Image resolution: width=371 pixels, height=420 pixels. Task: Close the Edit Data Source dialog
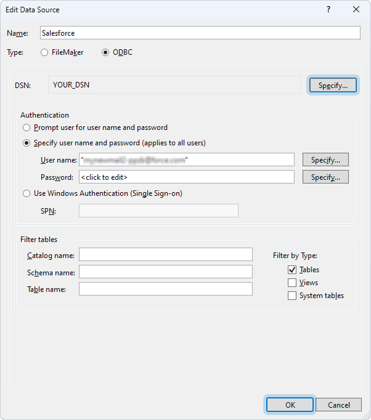[x=356, y=10]
